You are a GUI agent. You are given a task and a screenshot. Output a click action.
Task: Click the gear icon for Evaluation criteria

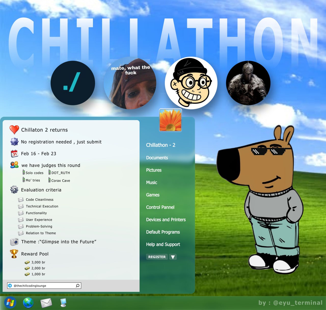pyautogui.click(x=14, y=190)
